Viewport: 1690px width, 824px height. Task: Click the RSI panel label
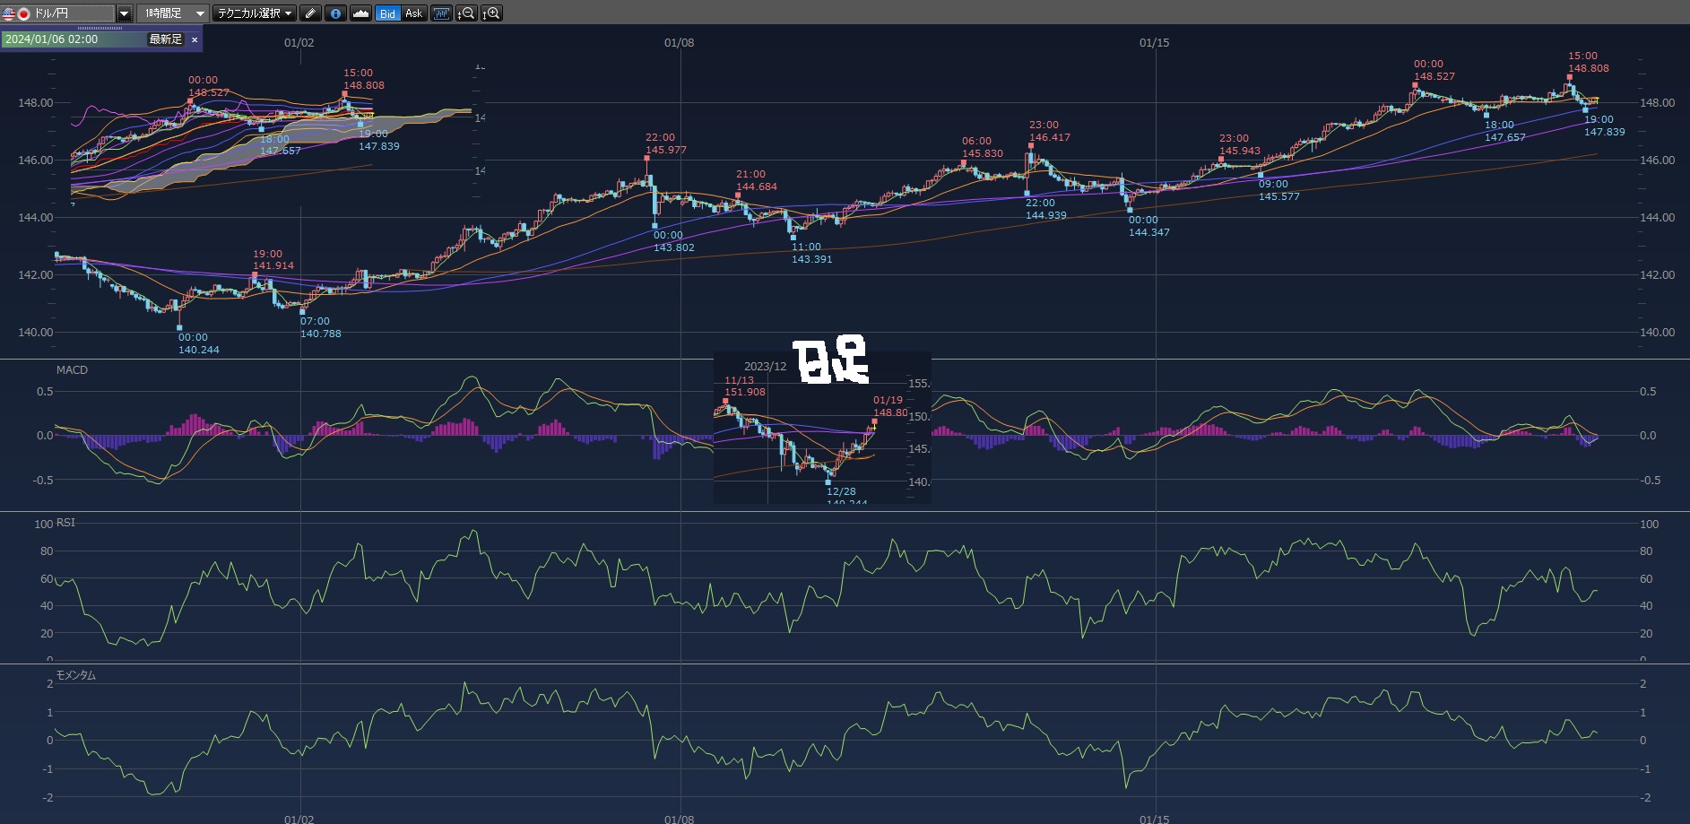point(65,523)
